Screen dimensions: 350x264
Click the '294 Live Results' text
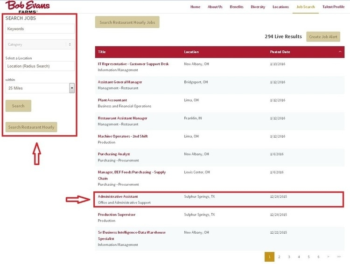(x=283, y=36)
